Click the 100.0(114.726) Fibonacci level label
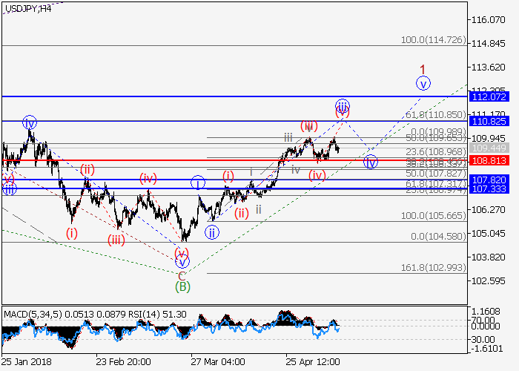519x371 pixels. click(432, 39)
